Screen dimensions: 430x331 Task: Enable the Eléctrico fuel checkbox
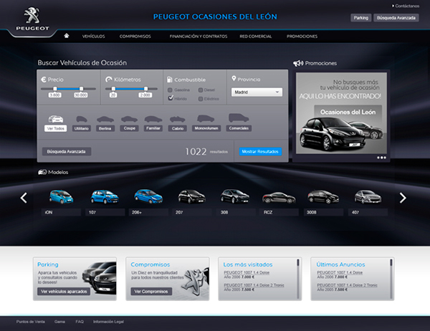(201, 99)
